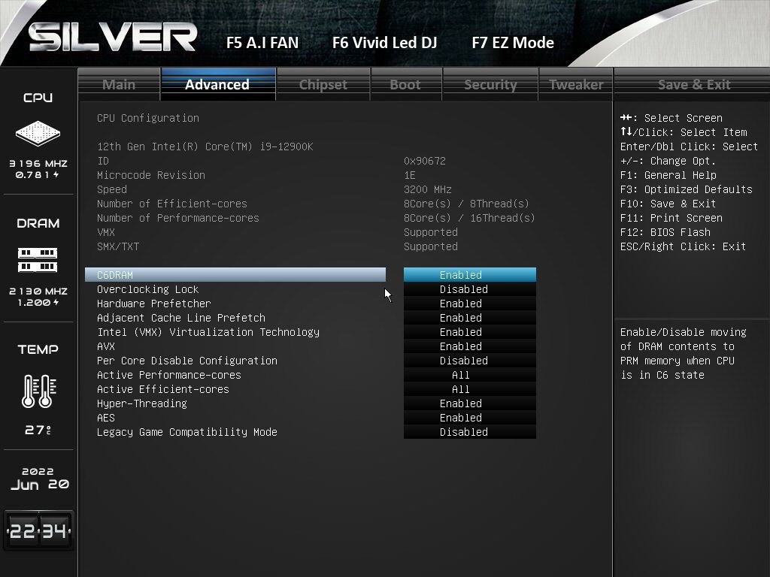770x577 pixels.
Task: Change Intel VMX Virtualization Technology value
Action: tap(469, 331)
